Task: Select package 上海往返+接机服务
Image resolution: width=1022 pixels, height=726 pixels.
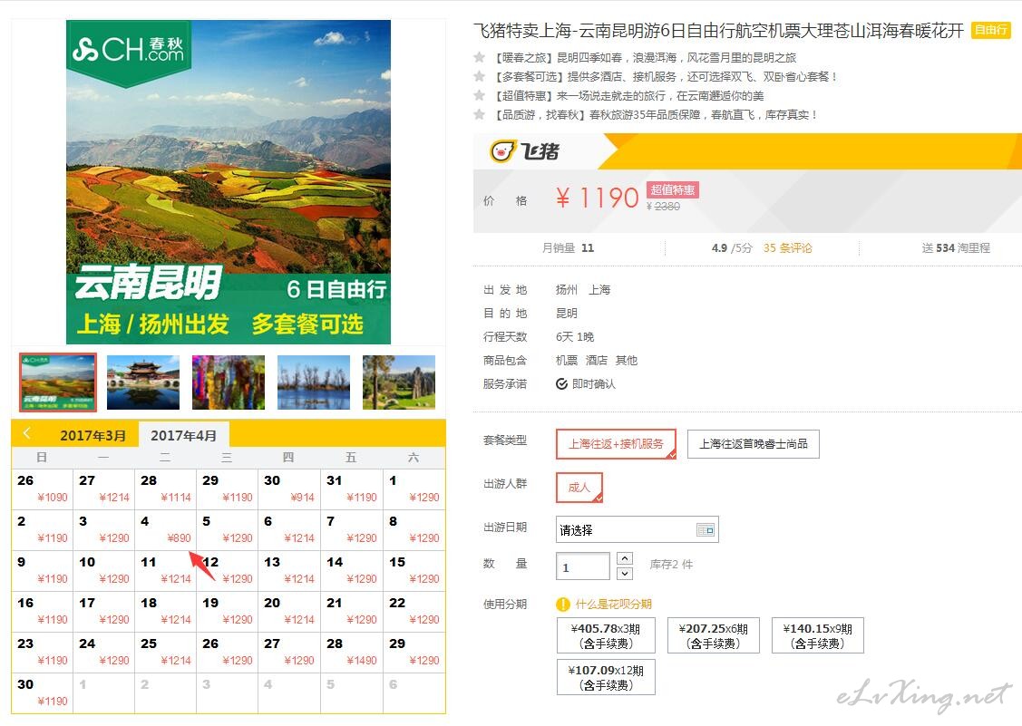Action: [x=616, y=444]
